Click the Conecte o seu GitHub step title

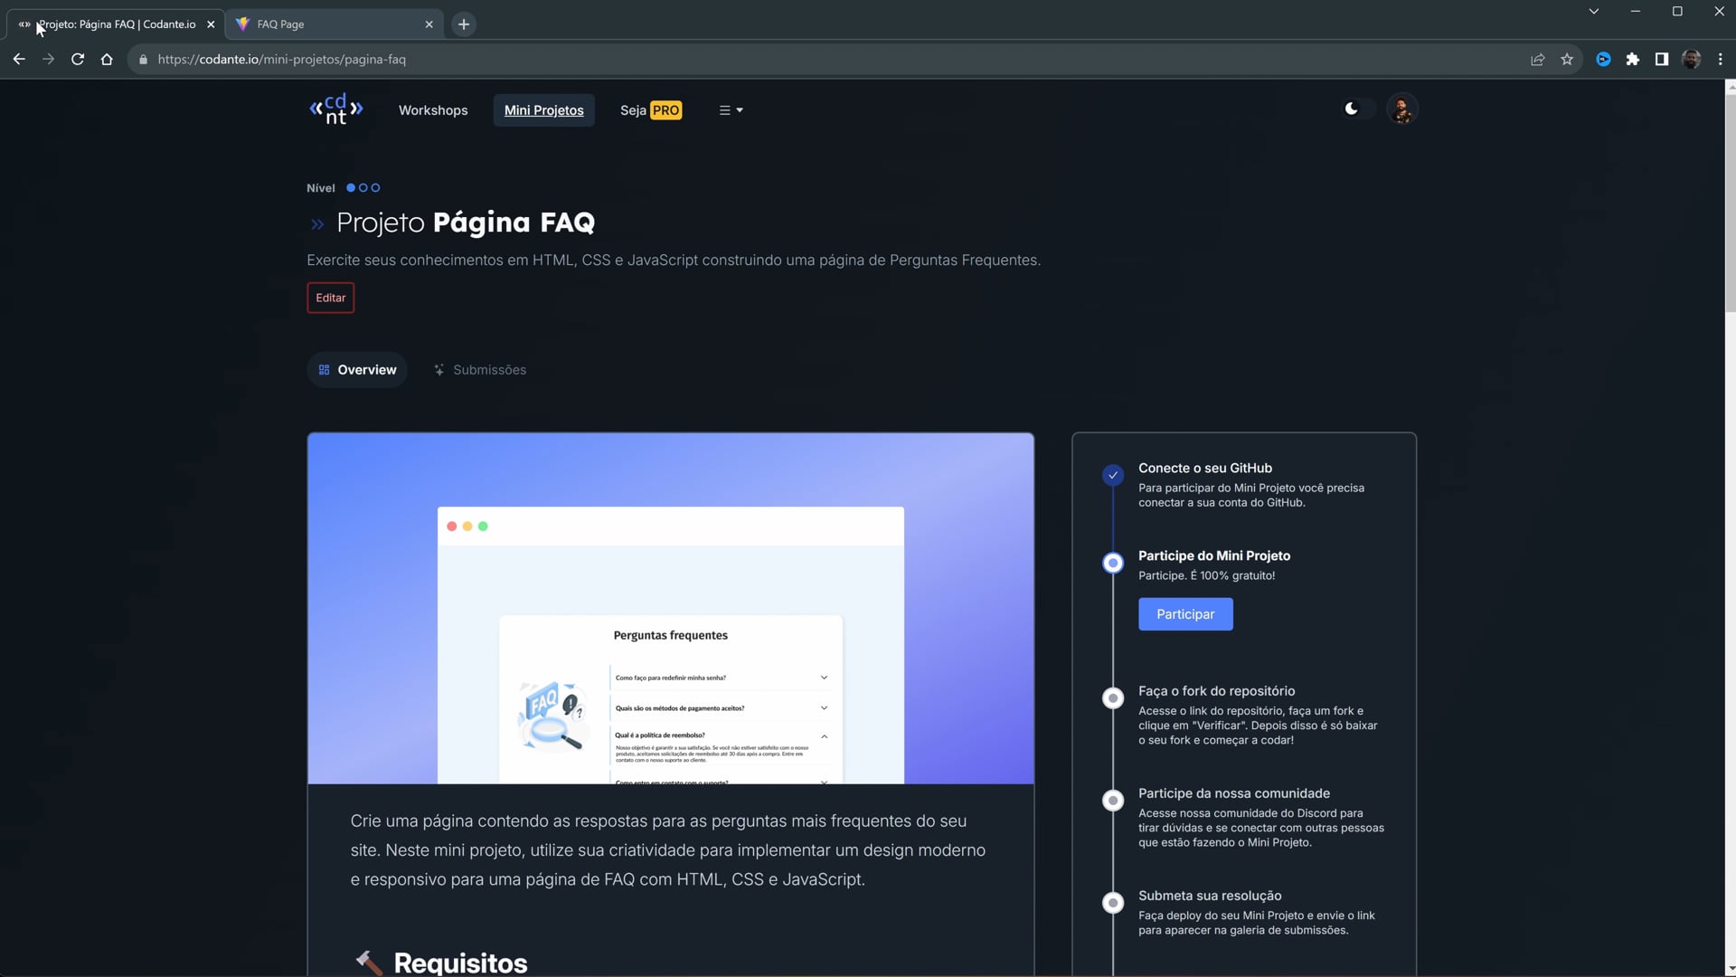[x=1205, y=468]
